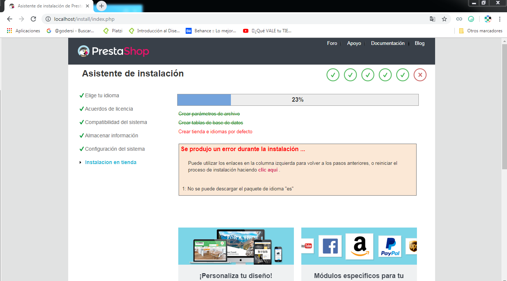The image size is (507, 281).
Task: View site information icon next to localhost
Action: 47,19
